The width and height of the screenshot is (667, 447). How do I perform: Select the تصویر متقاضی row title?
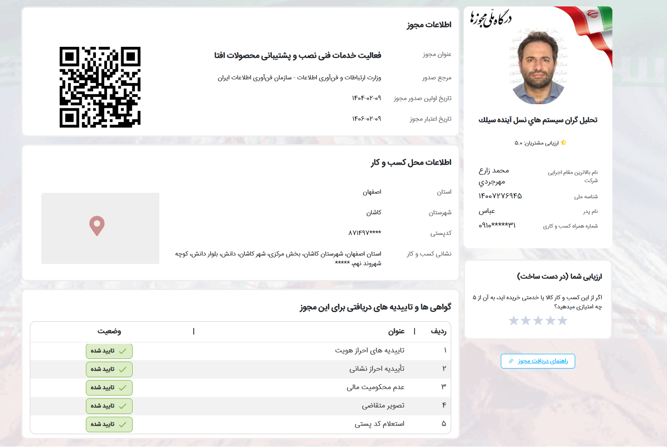coord(383,406)
